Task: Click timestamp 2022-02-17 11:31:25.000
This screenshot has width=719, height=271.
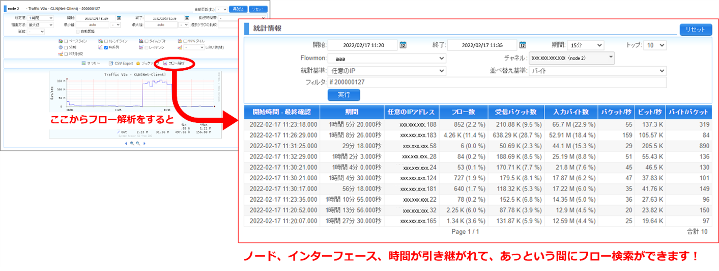Action: point(283,146)
